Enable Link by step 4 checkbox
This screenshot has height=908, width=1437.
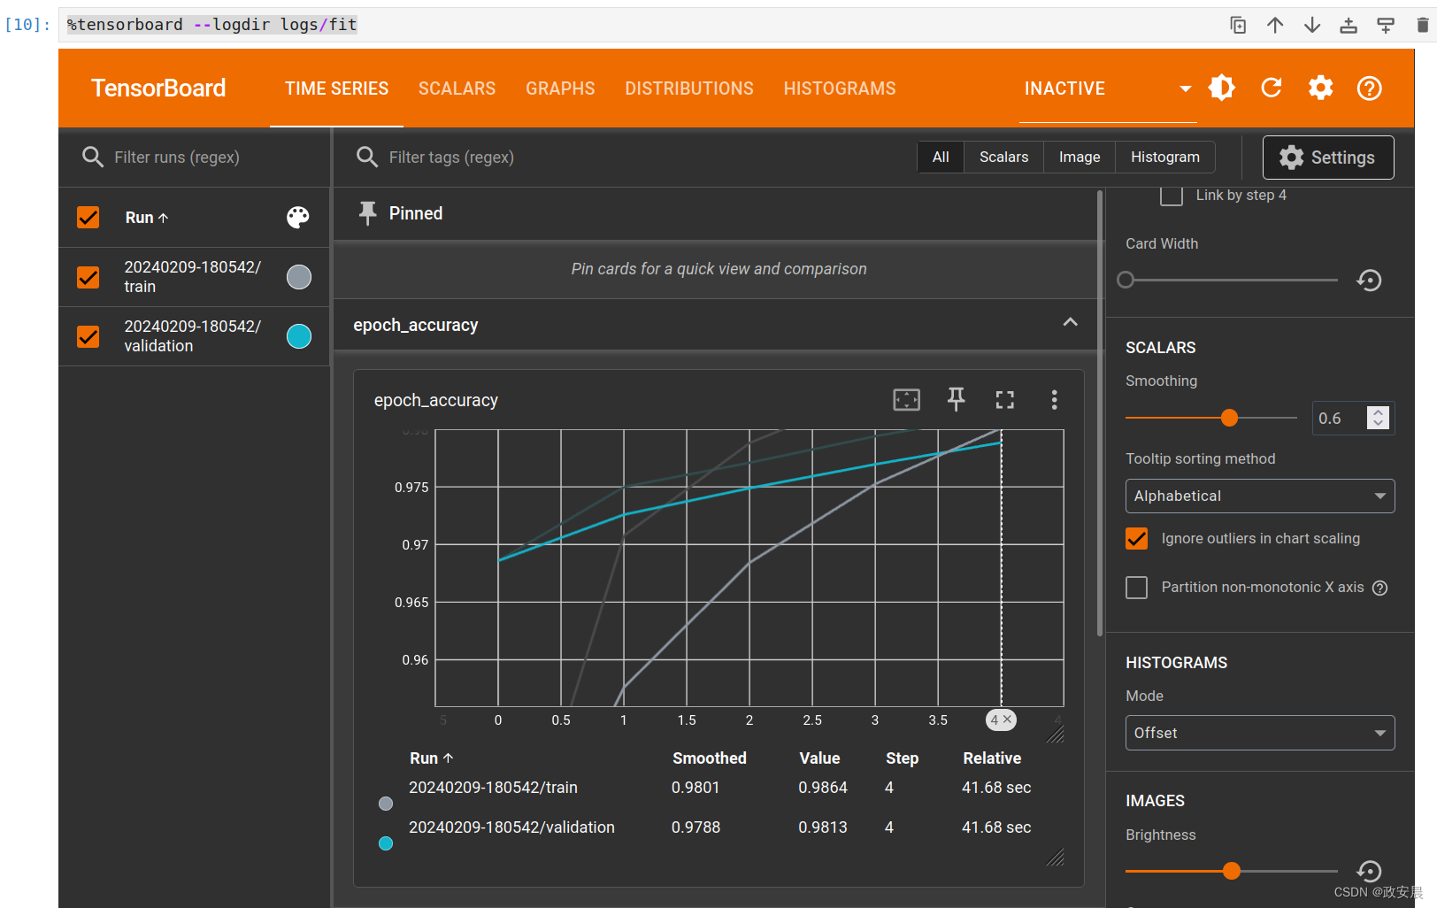(1172, 196)
